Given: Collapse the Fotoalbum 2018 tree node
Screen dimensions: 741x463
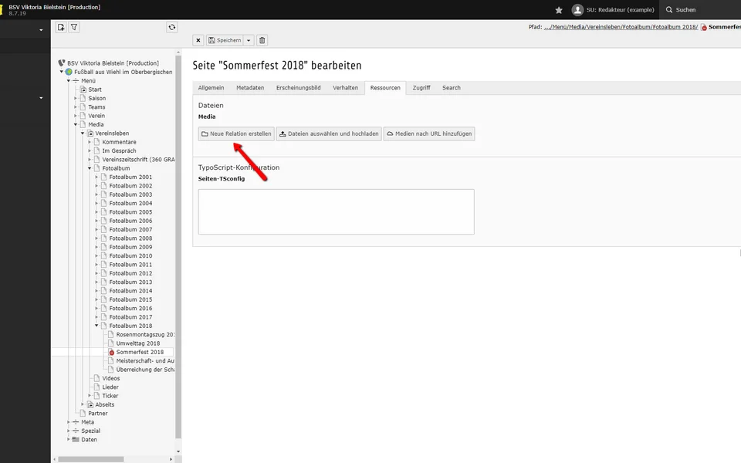Looking at the screenshot, I should pos(96,326).
